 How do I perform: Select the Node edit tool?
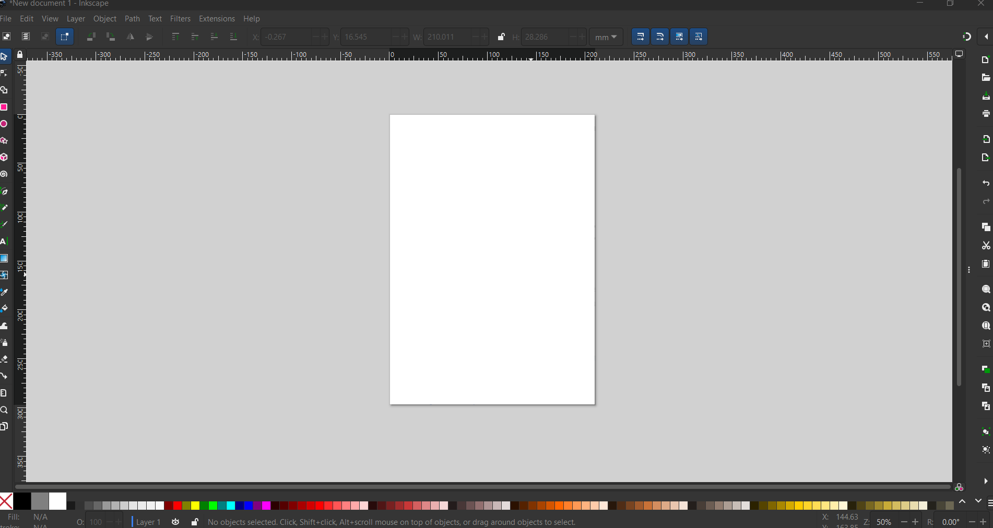tap(4, 73)
